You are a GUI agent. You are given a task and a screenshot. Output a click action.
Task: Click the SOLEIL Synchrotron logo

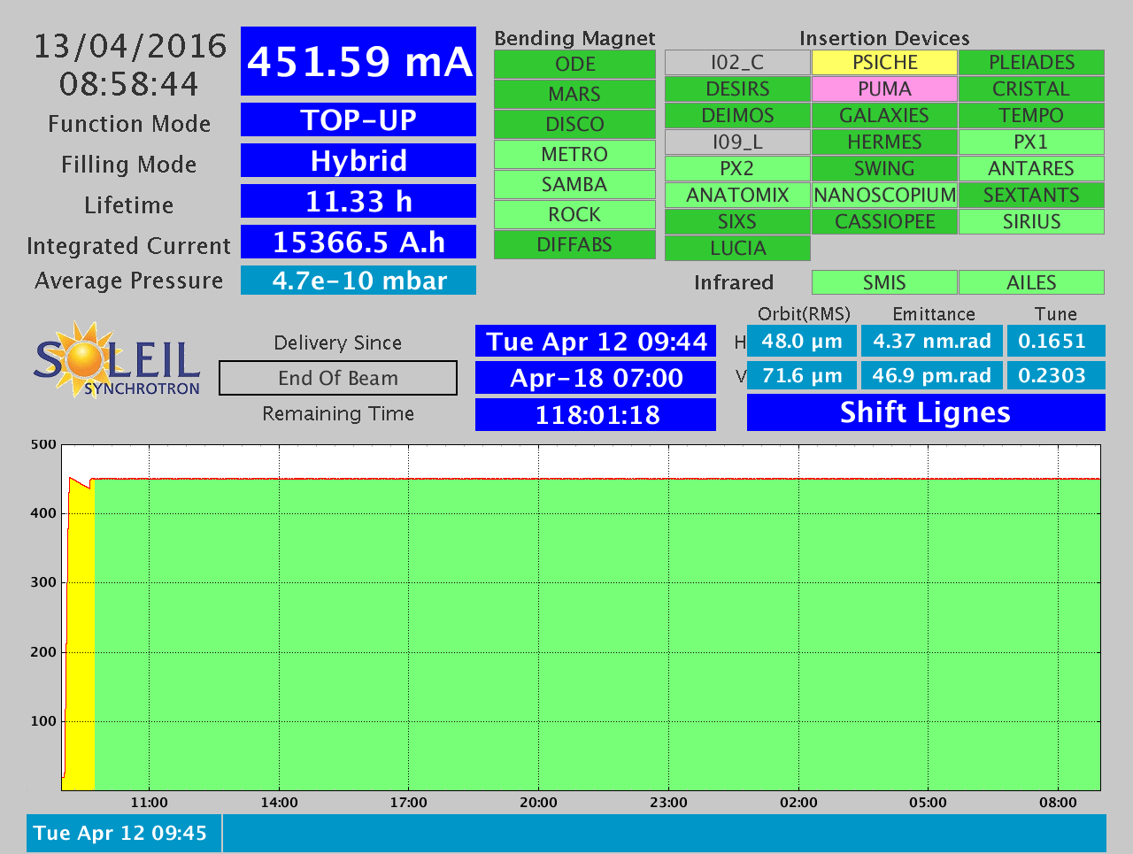click(x=117, y=359)
